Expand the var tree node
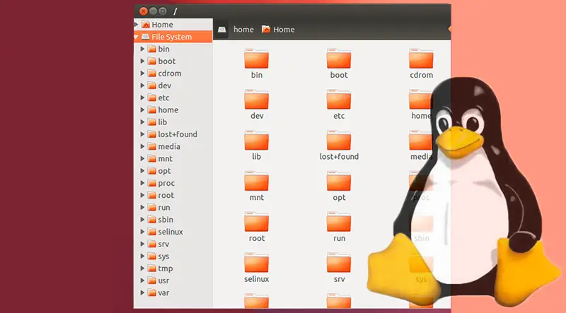 point(142,293)
